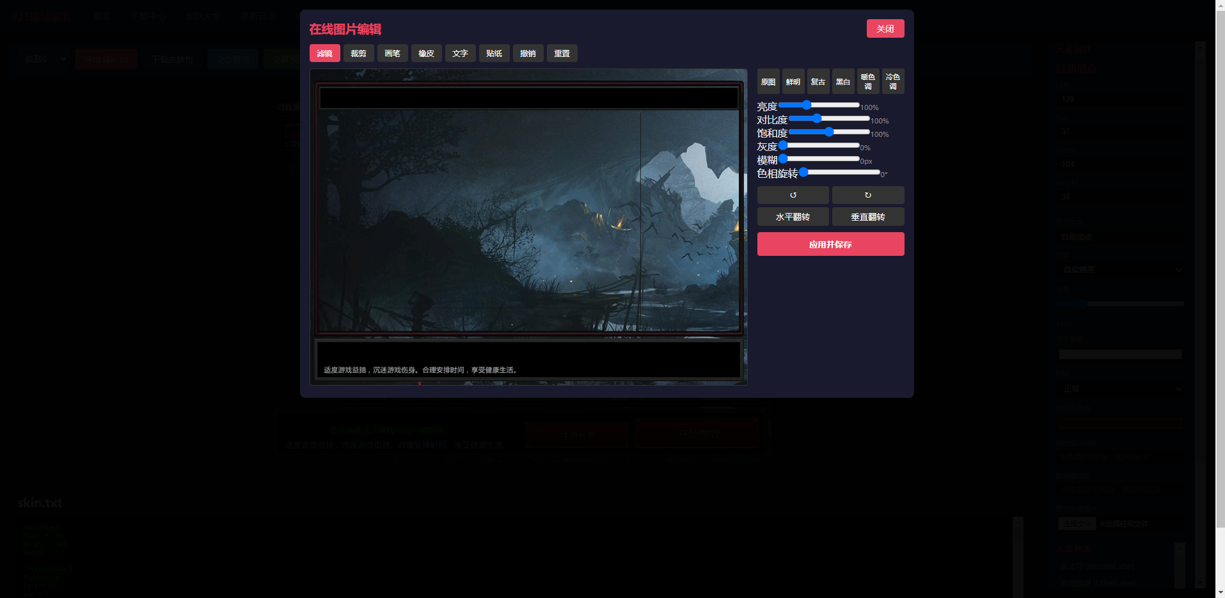Viewport: 1225px width, 598px height.
Task: Open the 裁剪 crop tab
Action: 358,53
